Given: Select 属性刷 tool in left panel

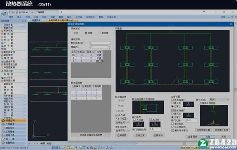Looking at the screenshot, I should [8, 58].
